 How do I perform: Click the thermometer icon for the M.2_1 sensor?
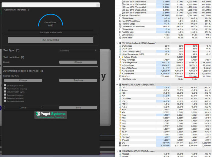(120, 107)
